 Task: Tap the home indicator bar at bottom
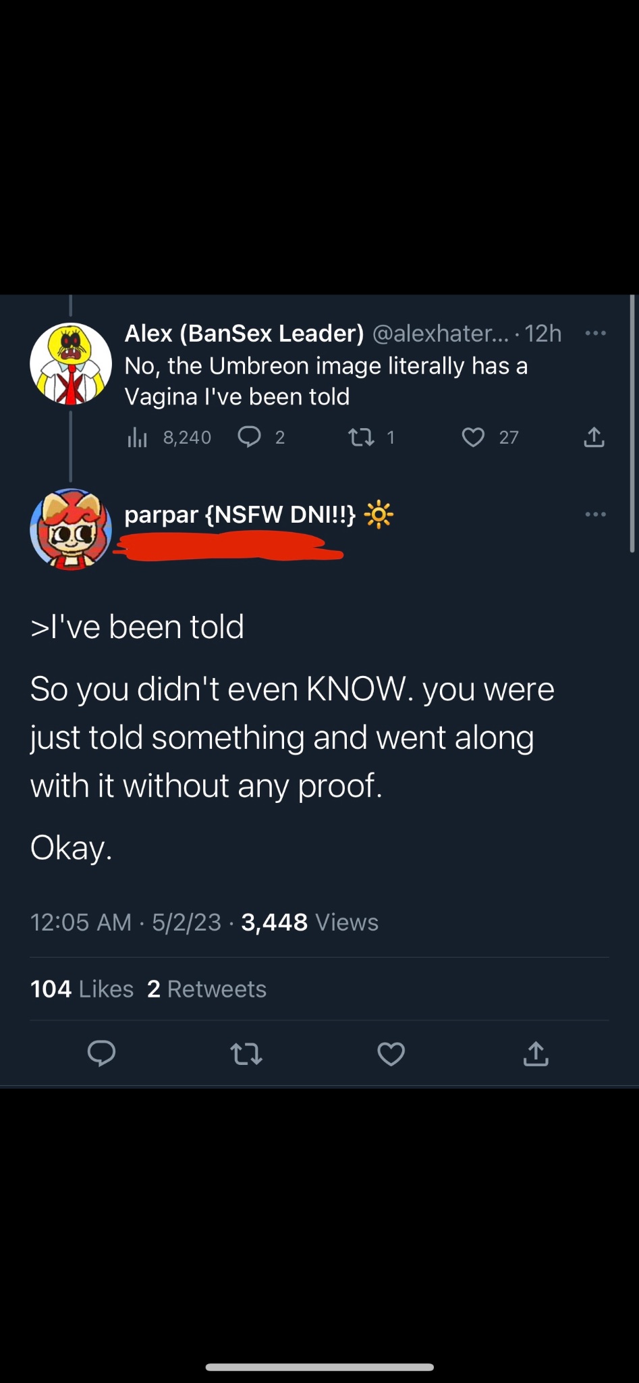pos(319,1367)
